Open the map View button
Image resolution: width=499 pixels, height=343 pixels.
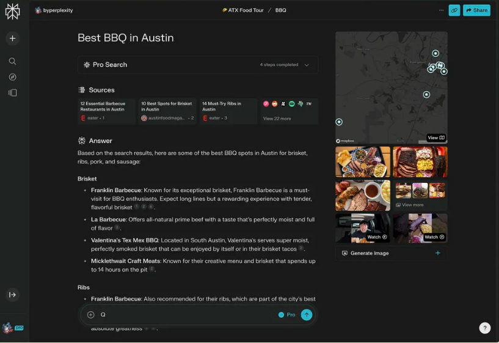pyautogui.click(x=435, y=138)
